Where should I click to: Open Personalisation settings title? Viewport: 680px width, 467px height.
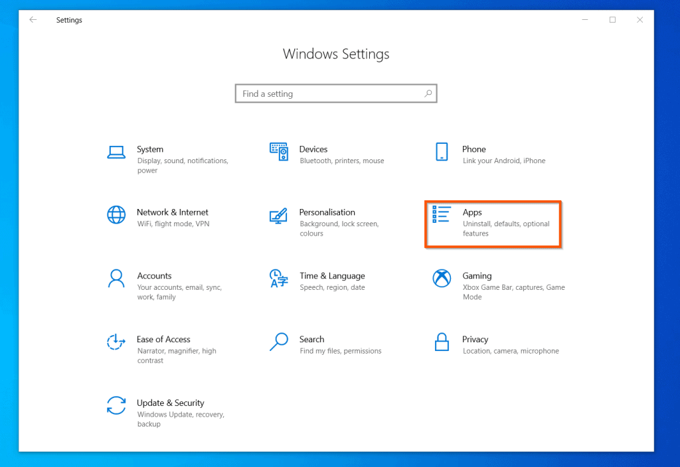point(327,212)
